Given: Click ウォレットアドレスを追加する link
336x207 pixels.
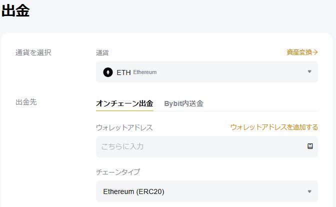Looking at the screenshot, I should [274, 127].
